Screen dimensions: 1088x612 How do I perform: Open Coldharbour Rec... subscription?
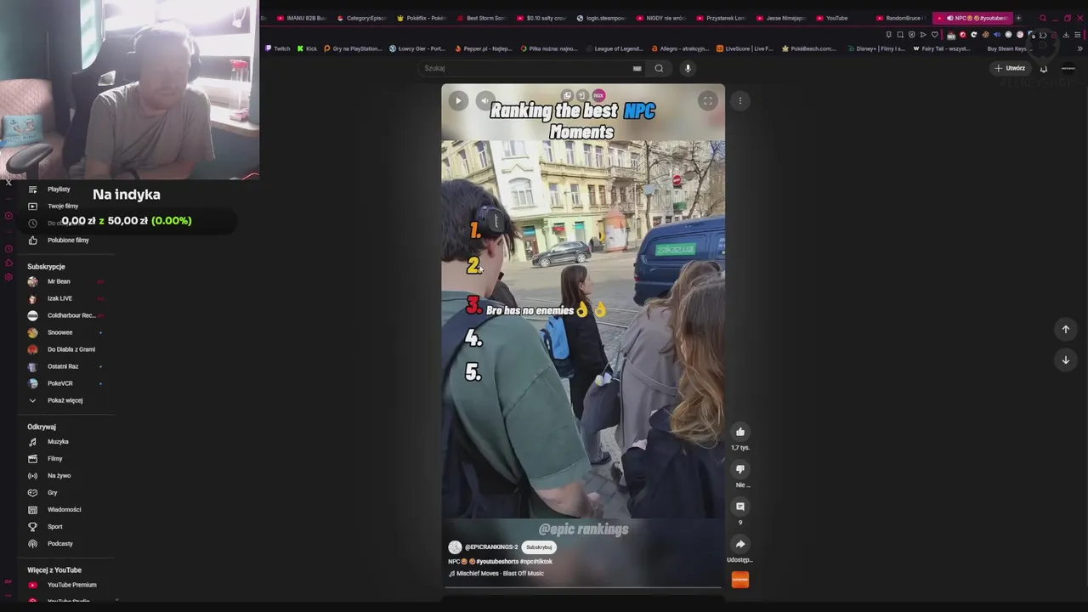tap(71, 315)
